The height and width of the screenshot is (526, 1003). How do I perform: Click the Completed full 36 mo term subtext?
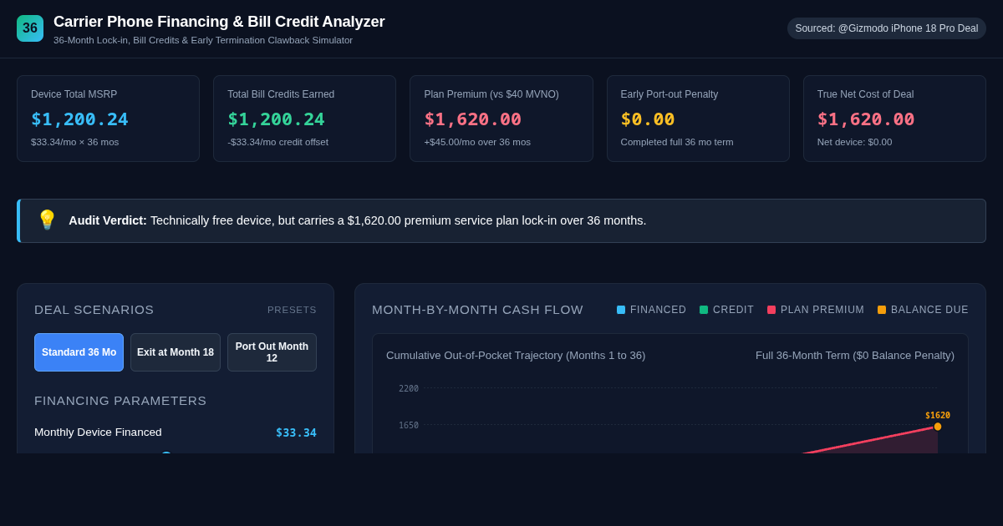tap(677, 142)
